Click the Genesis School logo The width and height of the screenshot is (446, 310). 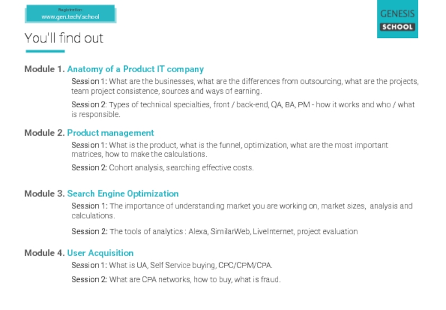tap(397, 20)
